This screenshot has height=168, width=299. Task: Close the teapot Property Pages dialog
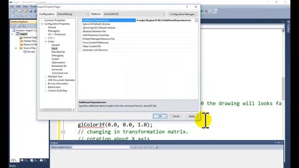196,7
